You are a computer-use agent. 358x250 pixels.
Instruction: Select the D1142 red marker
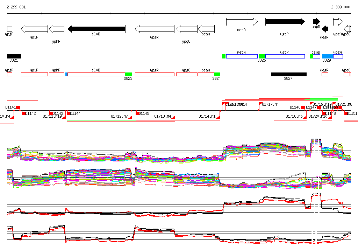tap(24, 113)
